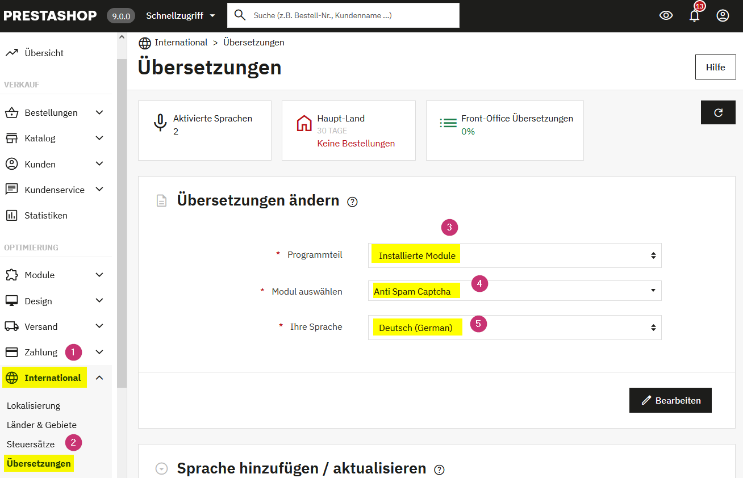Click the Bearbeiten button
The height and width of the screenshot is (478, 743).
click(x=670, y=400)
